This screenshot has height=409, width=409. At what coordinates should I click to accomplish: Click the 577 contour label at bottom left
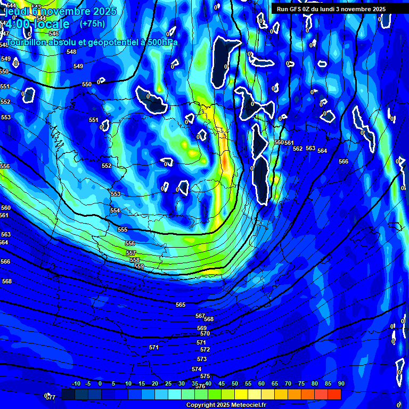click(x=51, y=397)
